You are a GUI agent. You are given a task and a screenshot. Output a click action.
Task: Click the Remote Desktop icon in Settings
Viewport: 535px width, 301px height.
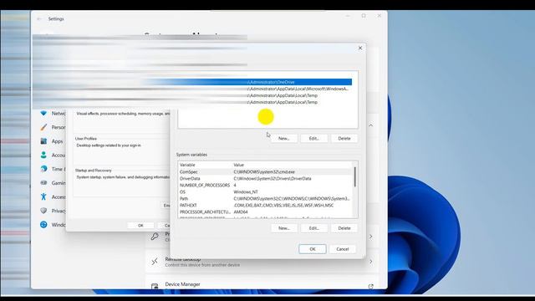point(155,262)
